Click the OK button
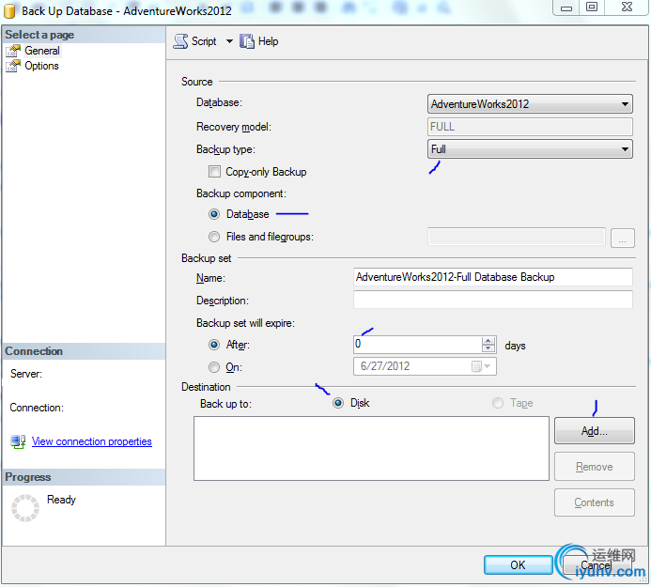 point(518,565)
